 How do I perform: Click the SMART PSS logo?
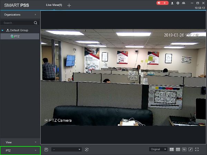[17, 5]
